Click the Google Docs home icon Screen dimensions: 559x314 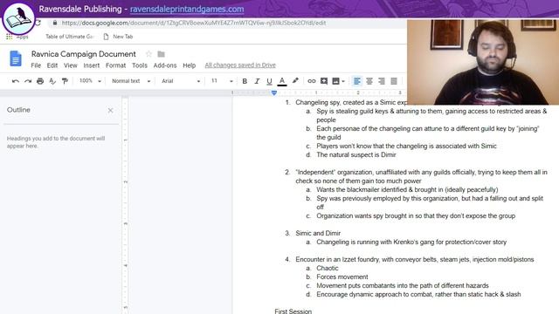(x=16, y=58)
